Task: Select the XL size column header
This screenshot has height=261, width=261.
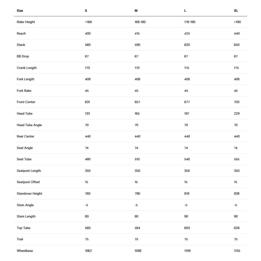Action: coord(236,11)
